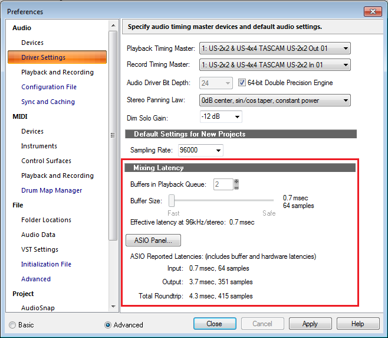Viewport: 388px width, 338px height.
Task: Click the Project category heading
Action: (x=23, y=294)
